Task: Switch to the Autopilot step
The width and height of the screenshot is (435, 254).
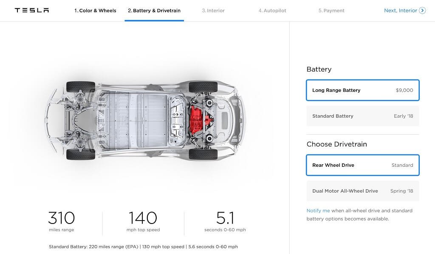Action: (272, 11)
